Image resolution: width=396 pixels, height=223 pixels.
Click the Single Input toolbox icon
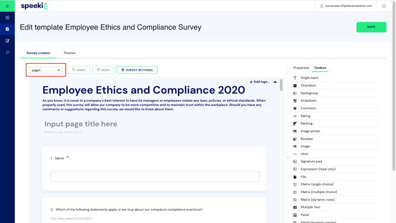(295, 78)
